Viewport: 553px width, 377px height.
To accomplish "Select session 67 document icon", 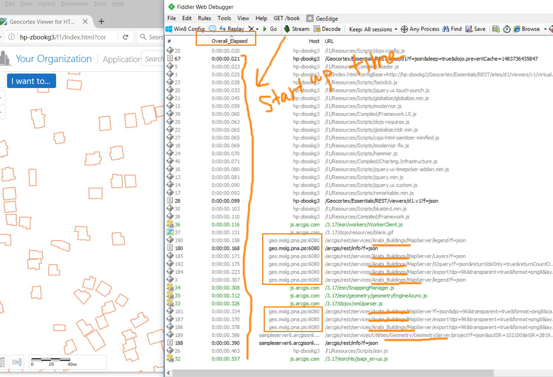I will pos(170,58).
